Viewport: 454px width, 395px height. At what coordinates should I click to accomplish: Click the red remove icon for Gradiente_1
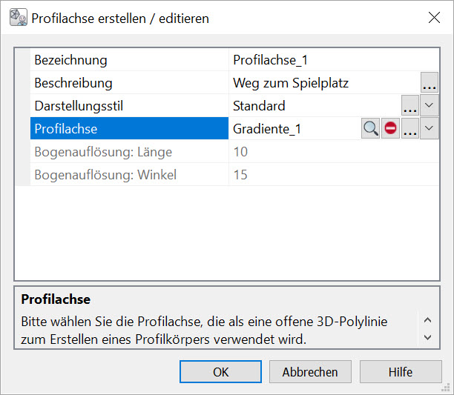click(x=390, y=128)
